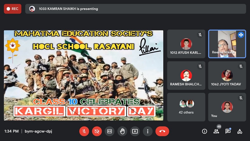Select the 1012 AYUSH KARL participant tile
Image resolution: width=250 pixels, height=141 pixels.
coord(186,44)
